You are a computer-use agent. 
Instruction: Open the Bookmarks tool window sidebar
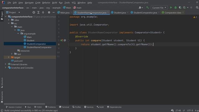point(2,97)
